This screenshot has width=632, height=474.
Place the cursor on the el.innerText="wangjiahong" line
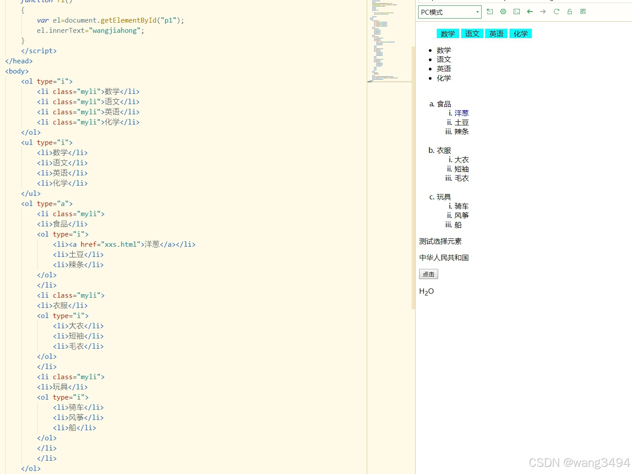(x=90, y=31)
